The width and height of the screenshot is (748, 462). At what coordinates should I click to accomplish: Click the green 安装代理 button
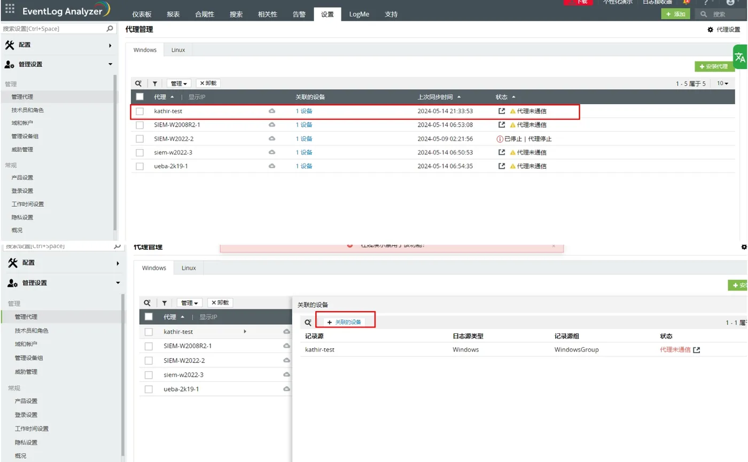[x=714, y=67]
